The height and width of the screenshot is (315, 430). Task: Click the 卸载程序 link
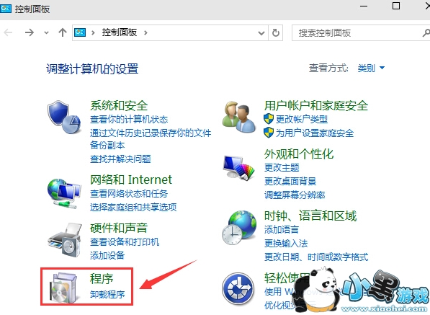tap(107, 294)
